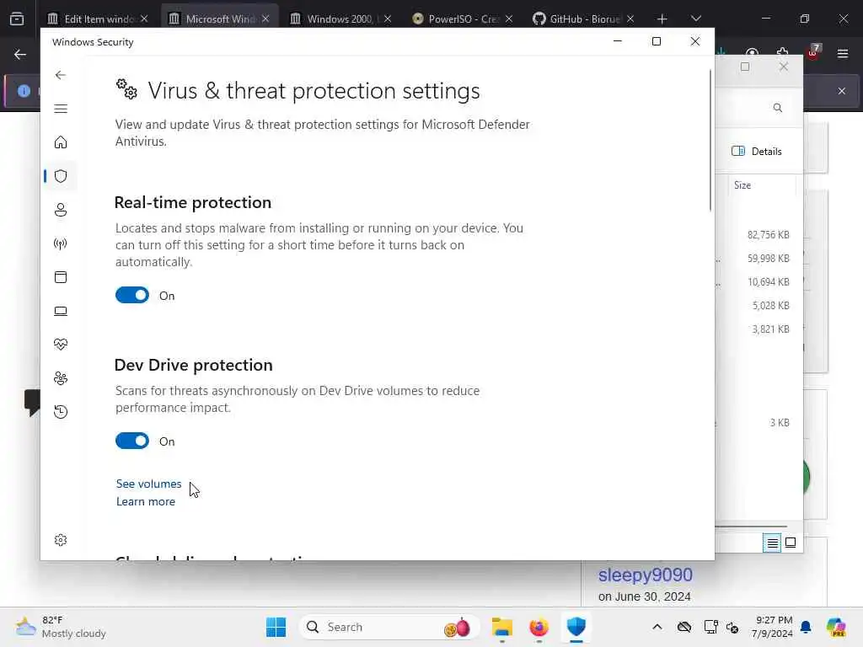Open Windows Security taskbar shield icon
The image size is (863, 647).
576,627
